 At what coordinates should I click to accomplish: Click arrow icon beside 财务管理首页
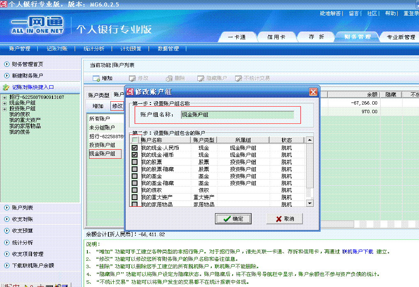click(x=7, y=64)
